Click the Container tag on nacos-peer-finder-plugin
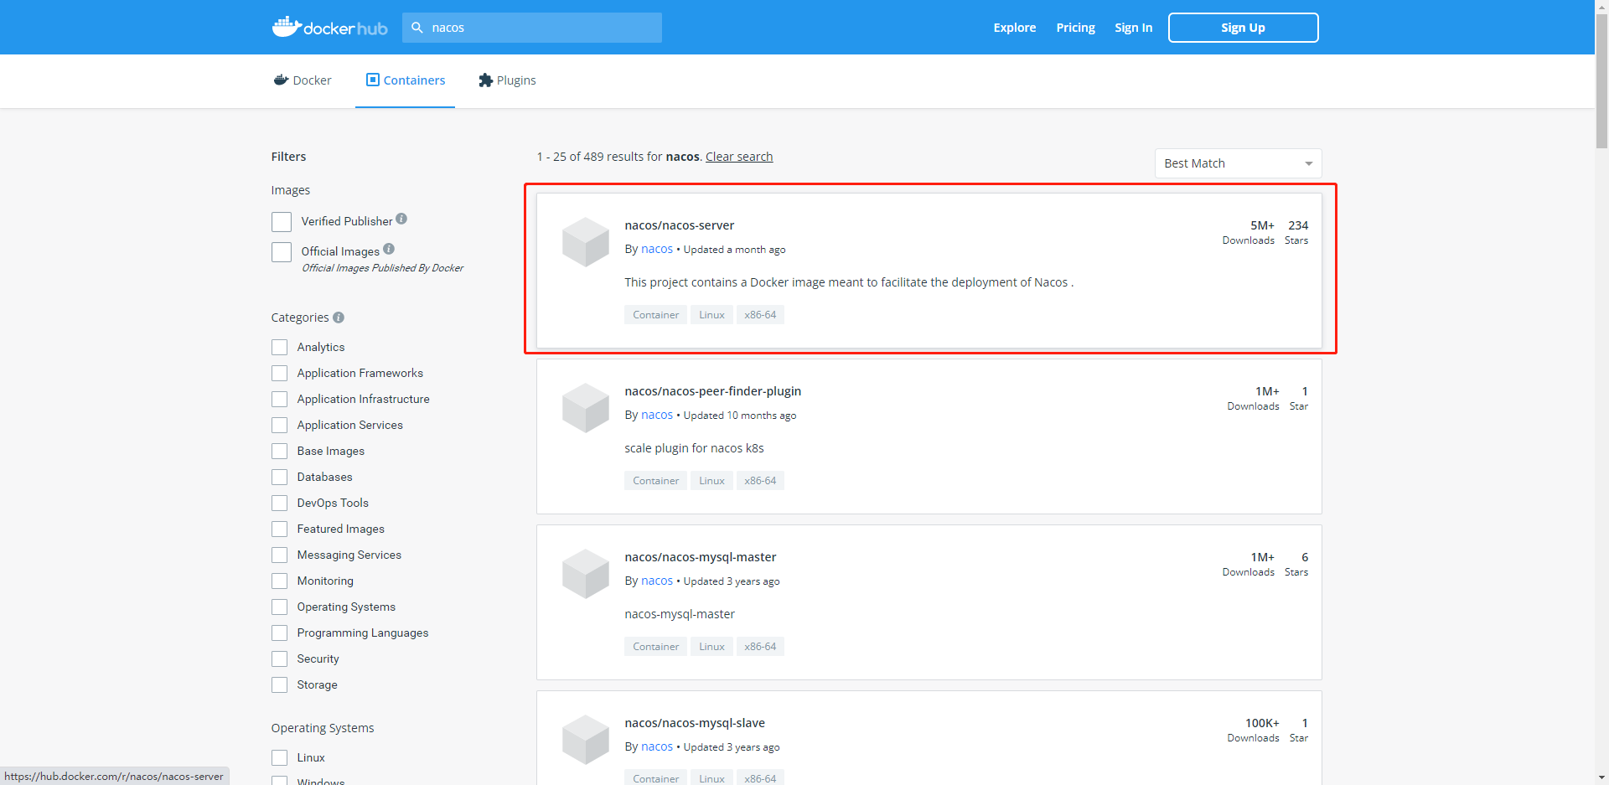The width and height of the screenshot is (1609, 785). [x=655, y=481]
